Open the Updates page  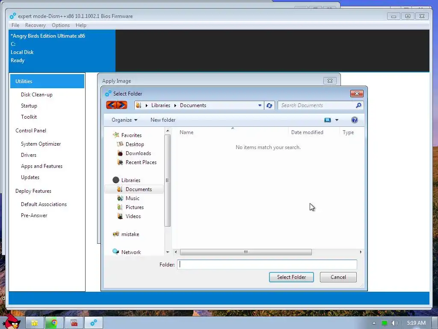[30, 177]
